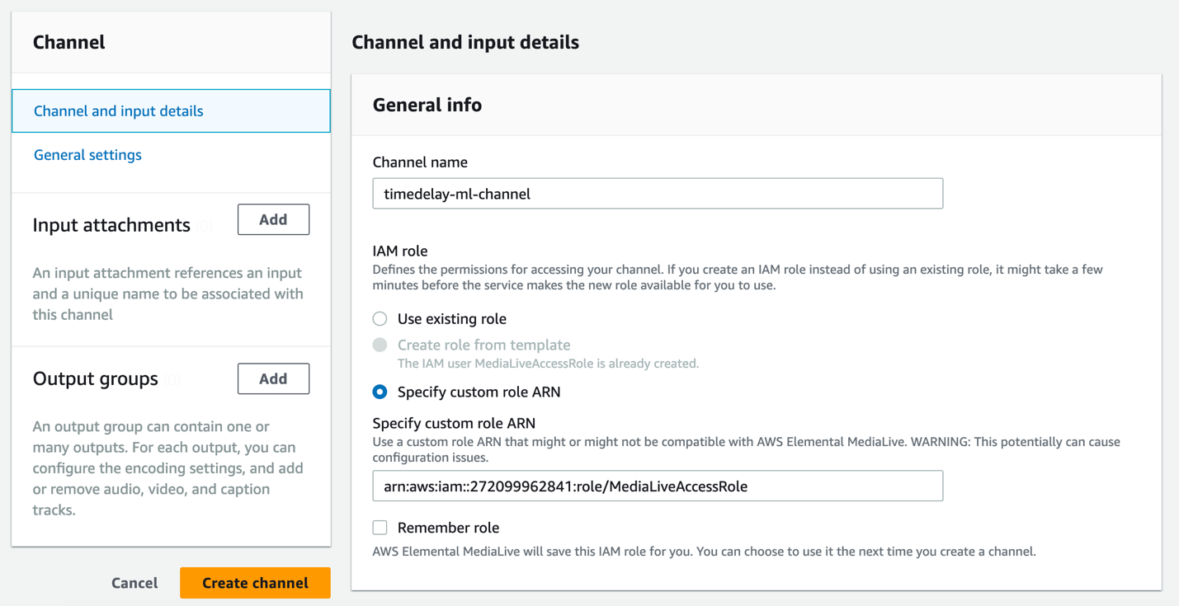Choose the "Specify custom role ARN" option
Screen dimensions: 1179x606
click(380, 392)
